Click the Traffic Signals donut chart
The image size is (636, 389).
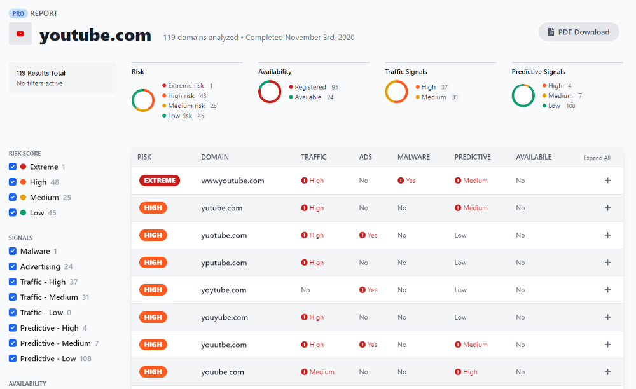coord(396,92)
